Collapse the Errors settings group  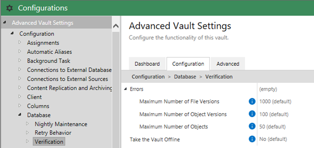[x=125, y=89]
